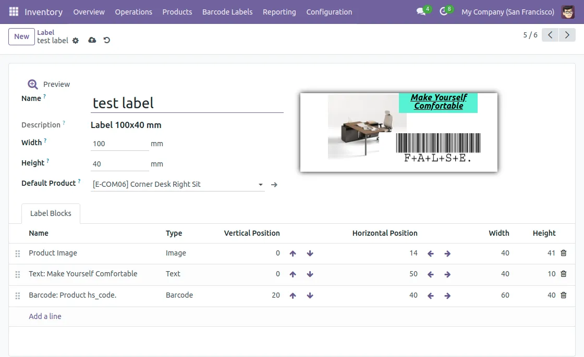
Task: Shift the Text block right with arrow
Action: click(447, 274)
